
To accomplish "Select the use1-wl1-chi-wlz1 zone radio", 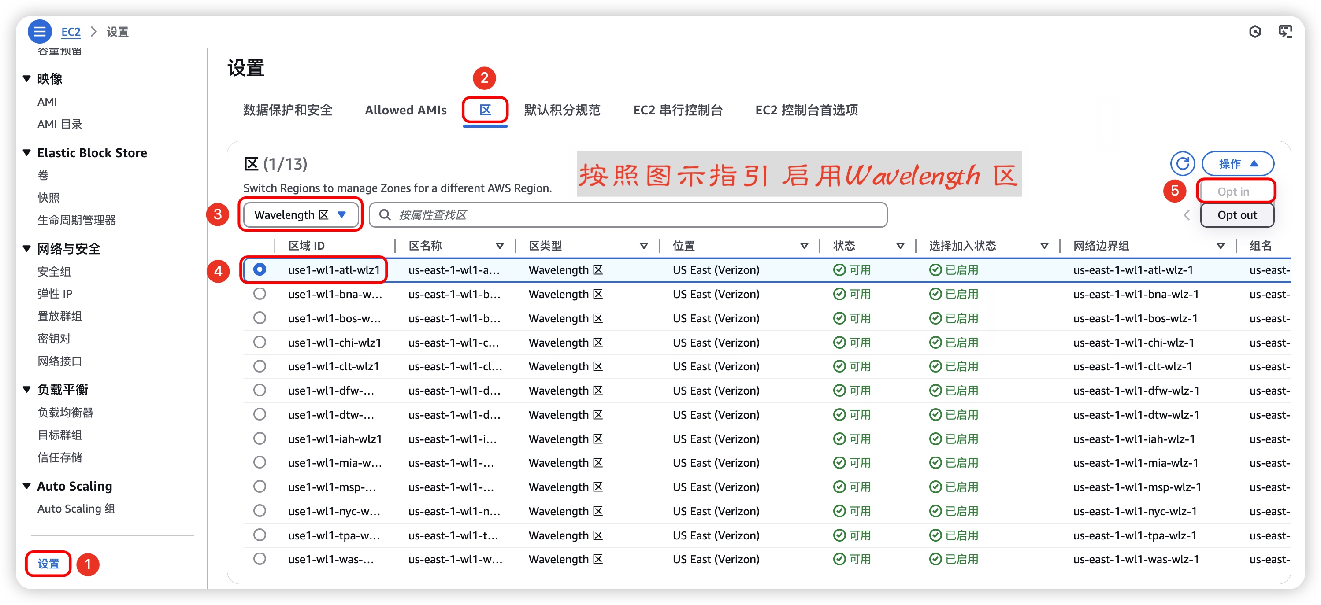I will coord(260,342).
